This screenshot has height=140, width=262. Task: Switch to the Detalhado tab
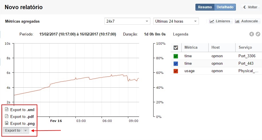(x=225, y=7)
